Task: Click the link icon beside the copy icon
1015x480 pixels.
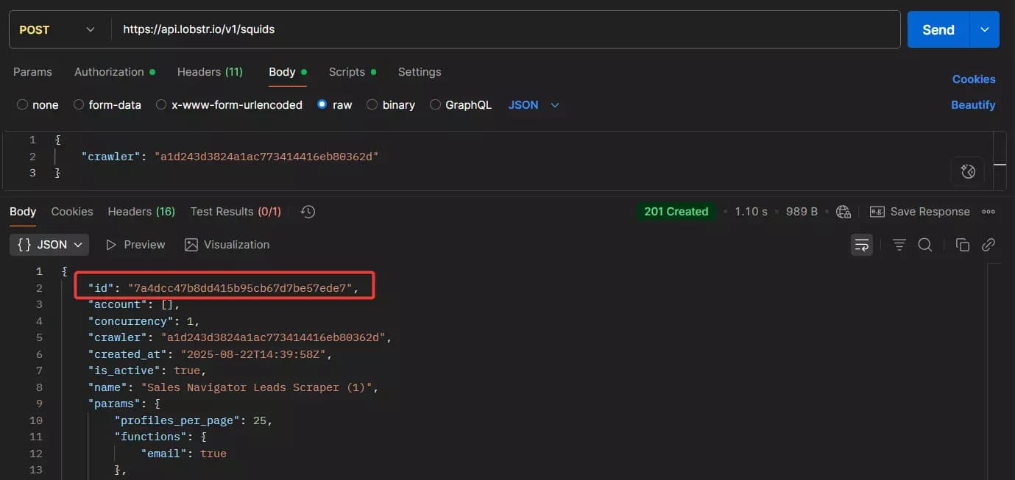Action: pyautogui.click(x=989, y=244)
